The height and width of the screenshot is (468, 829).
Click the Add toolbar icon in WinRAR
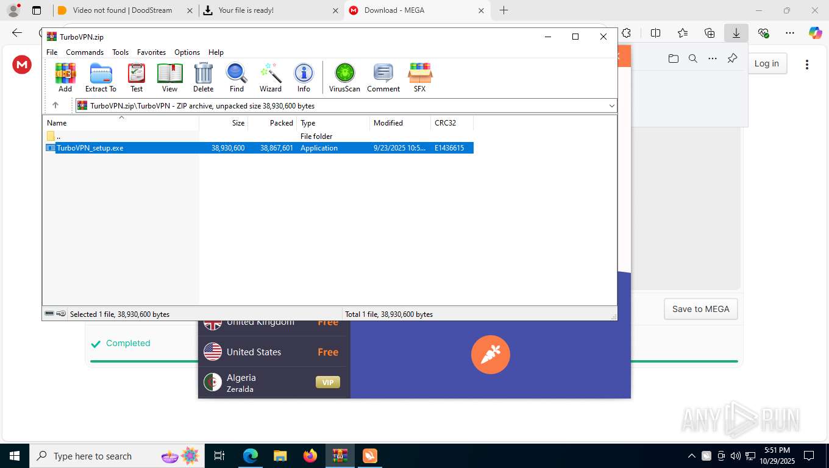(x=65, y=77)
